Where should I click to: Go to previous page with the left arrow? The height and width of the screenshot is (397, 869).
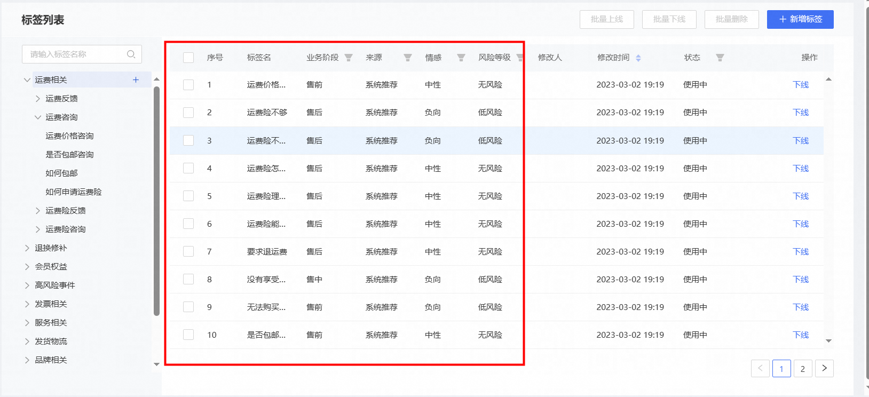pos(760,368)
